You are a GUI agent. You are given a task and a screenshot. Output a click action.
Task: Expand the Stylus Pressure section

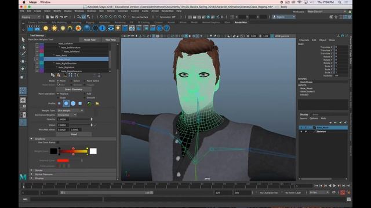click(31, 174)
